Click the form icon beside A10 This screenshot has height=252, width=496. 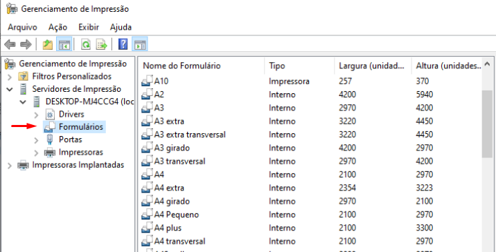[146, 81]
